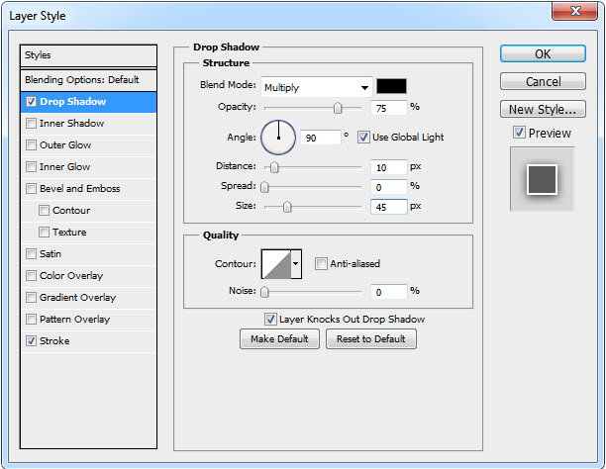Click the black shadow color swatch

tap(391, 86)
